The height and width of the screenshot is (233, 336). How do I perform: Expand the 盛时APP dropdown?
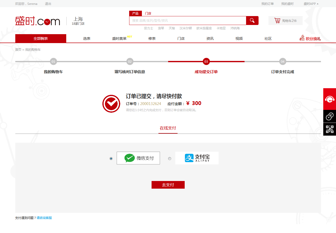pyautogui.click(x=311, y=4)
